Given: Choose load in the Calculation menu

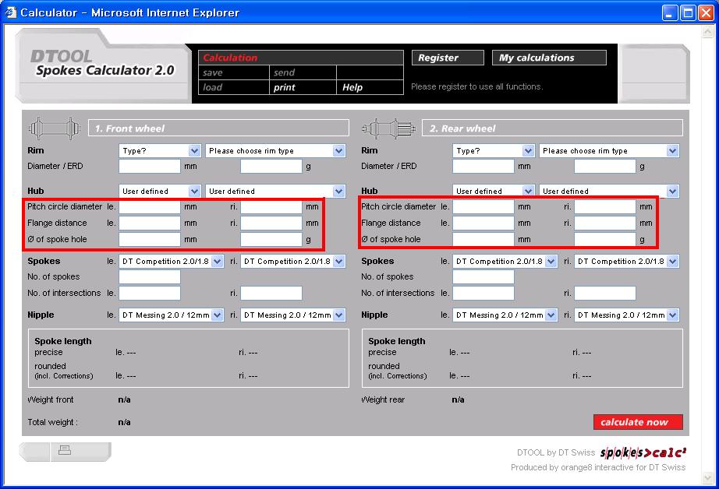Looking at the screenshot, I should click(234, 87).
